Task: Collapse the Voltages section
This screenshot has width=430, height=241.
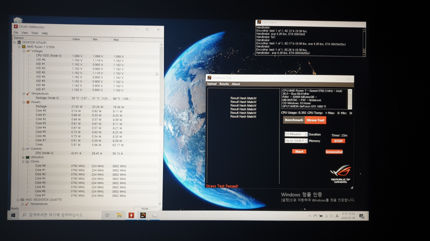Action: tap(24, 51)
